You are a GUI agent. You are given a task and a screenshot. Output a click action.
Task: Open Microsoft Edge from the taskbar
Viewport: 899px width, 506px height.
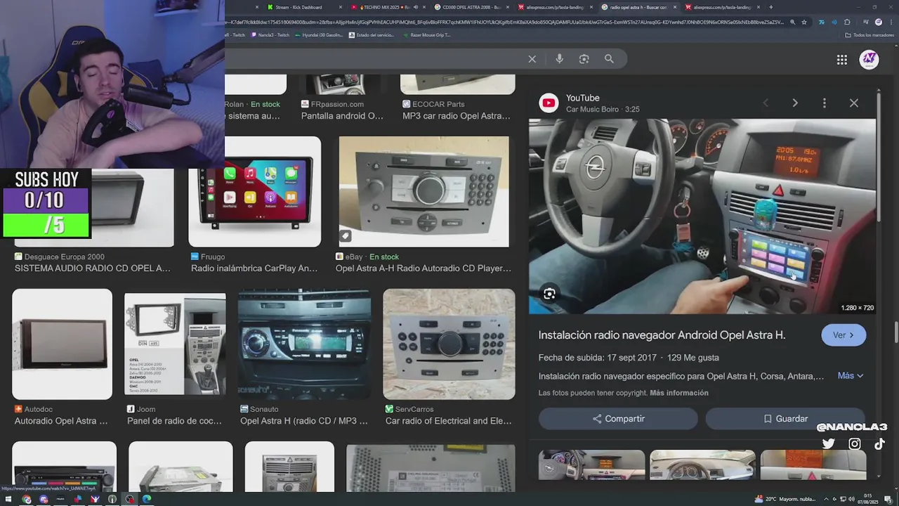(147, 499)
